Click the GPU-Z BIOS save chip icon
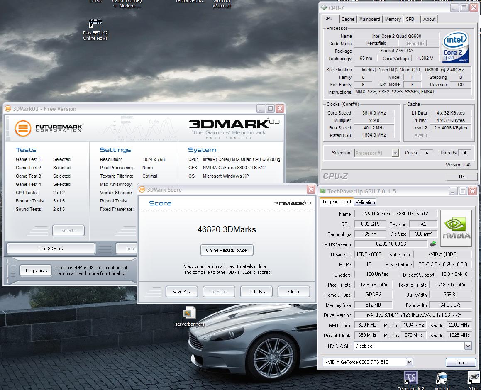Image resolution: width=481 pixels, height=390 pixels. [433, 244]
